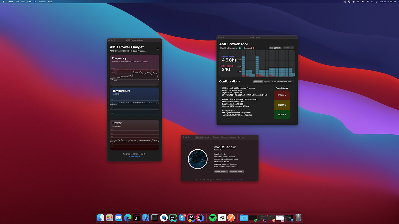Switch to the Service tab in About This Mac
The height and width of the screenshot is (224, 399).
tap(241, 137)
